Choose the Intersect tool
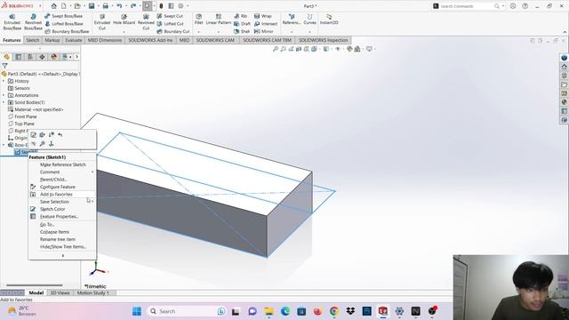 click(x=266, y=24)
